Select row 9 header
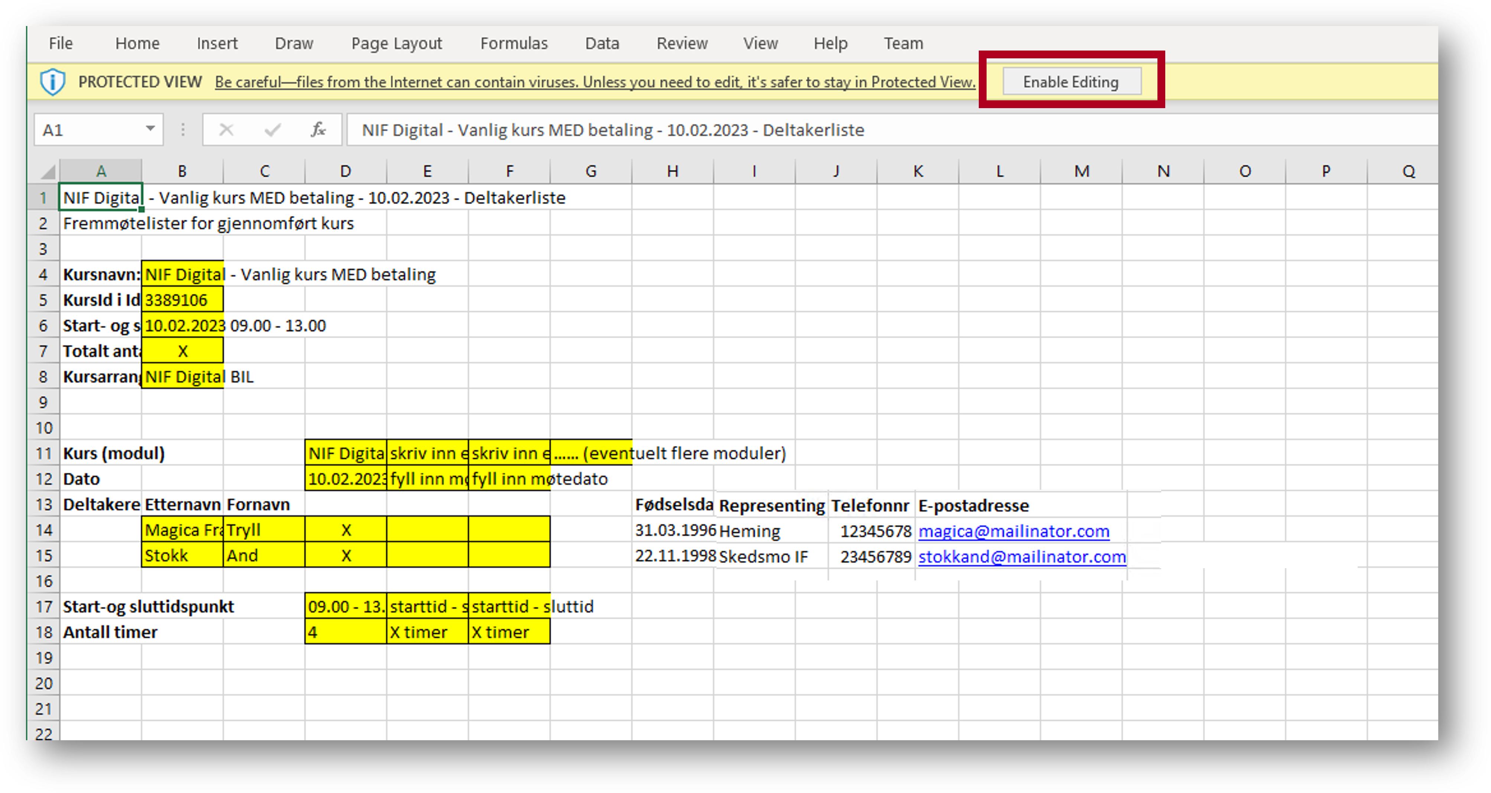 click(x=43, y=402)
